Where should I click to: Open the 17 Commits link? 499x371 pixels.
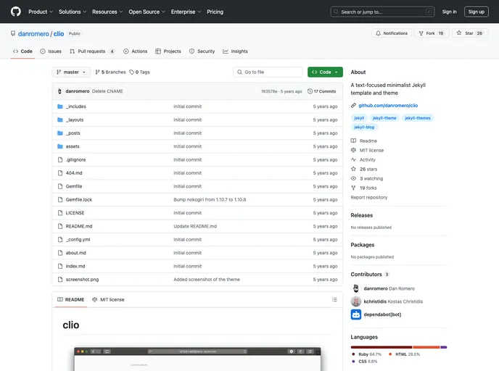click(x=322, y=91)
